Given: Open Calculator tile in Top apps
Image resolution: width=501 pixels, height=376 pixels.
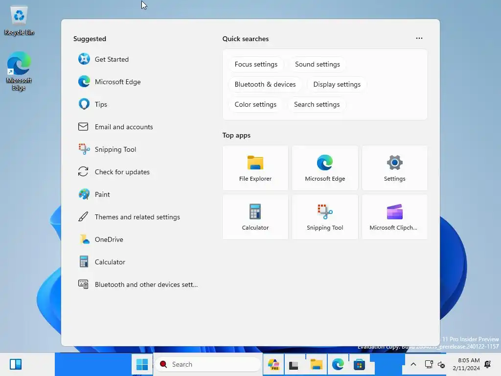Looking at the screenshot, I should pos(255,217).
